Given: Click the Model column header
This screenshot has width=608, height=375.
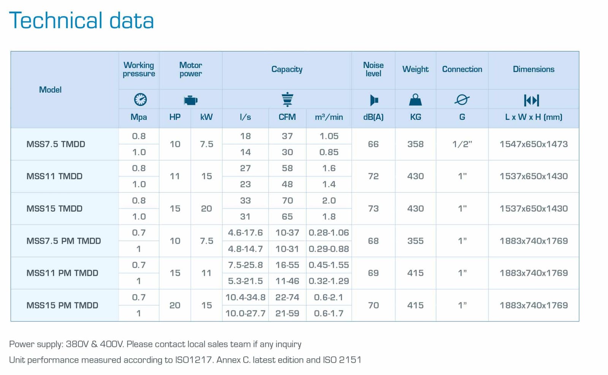Looking at the screenshot, I should click(x=50, y=90).
